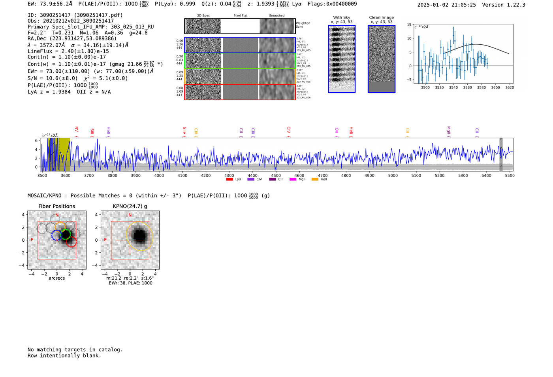
Task: Click the orange CII line marker
Action: [x=408, y=131]
